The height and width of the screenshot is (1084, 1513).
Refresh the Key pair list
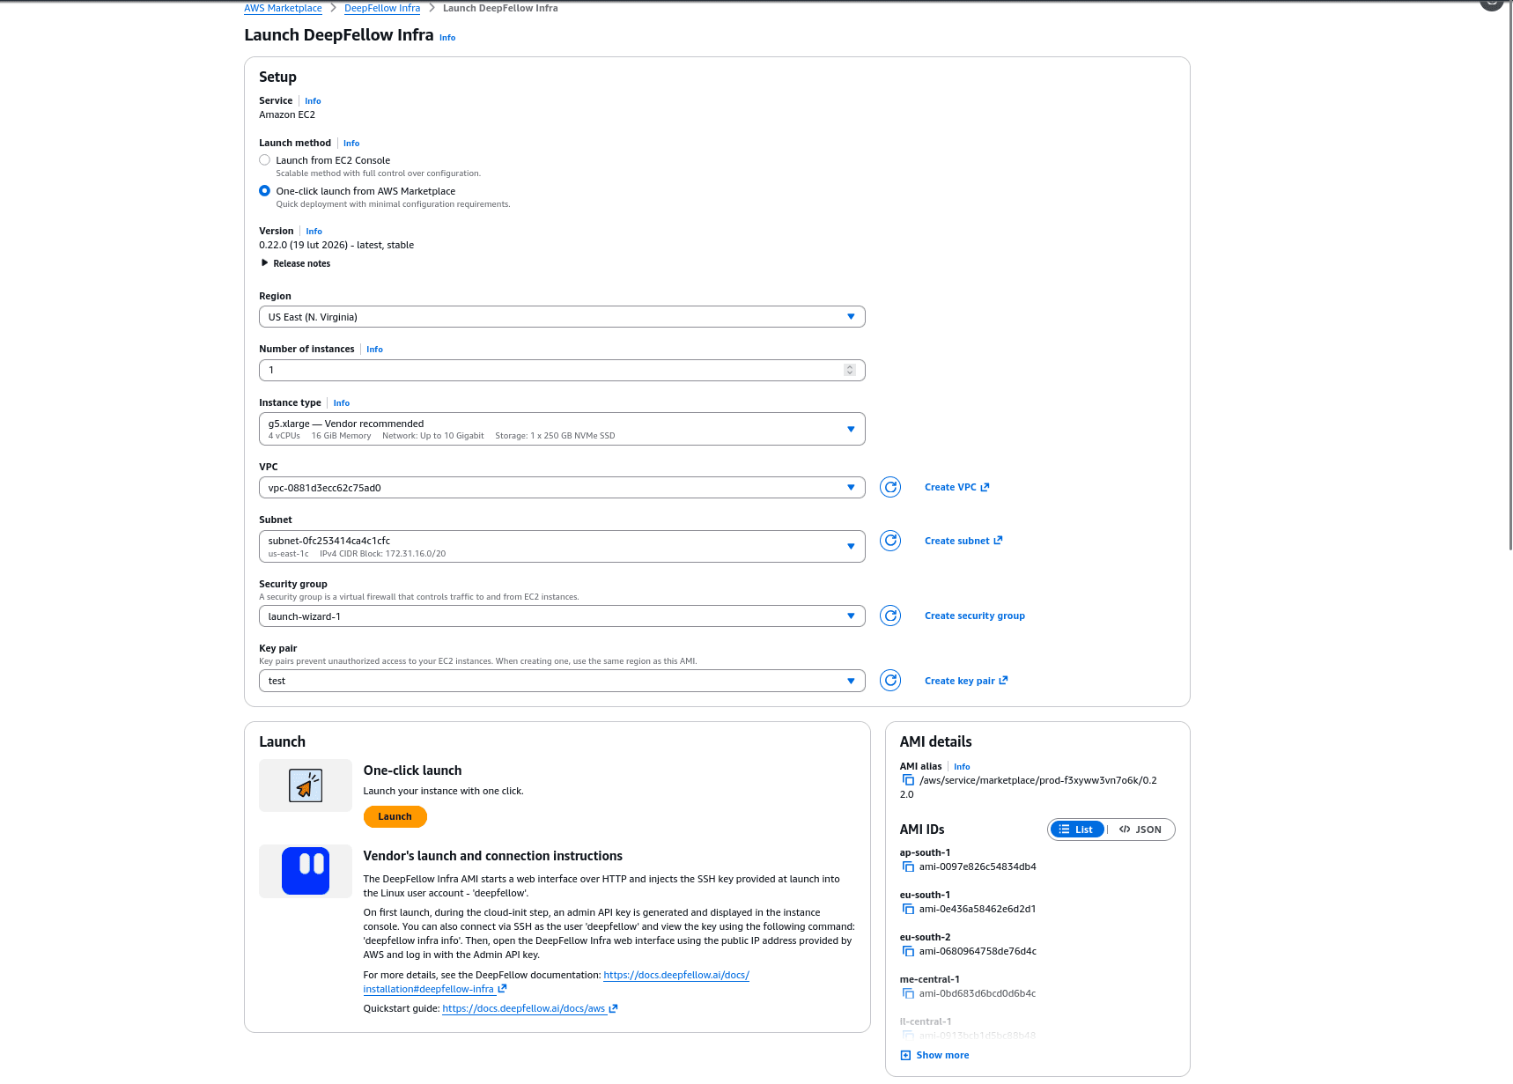889,680
